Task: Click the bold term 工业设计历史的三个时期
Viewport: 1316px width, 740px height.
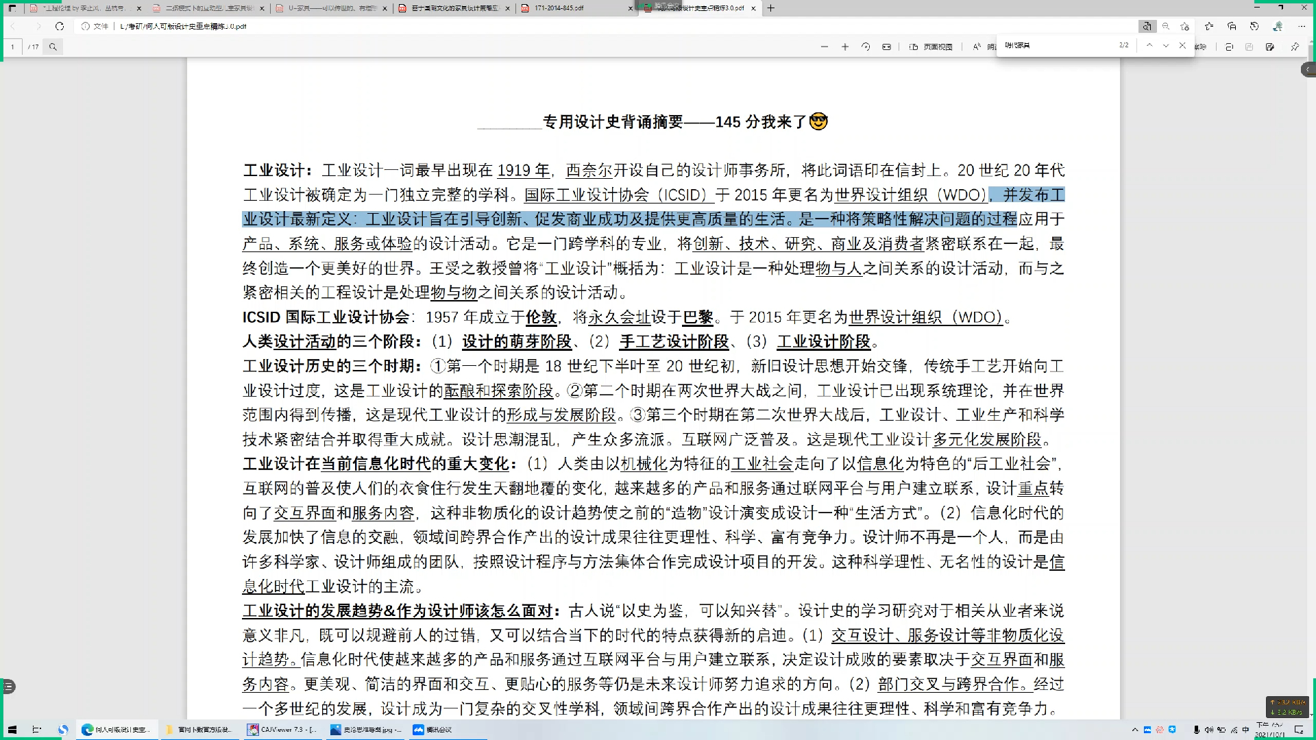Action: (x=328, y=366)
